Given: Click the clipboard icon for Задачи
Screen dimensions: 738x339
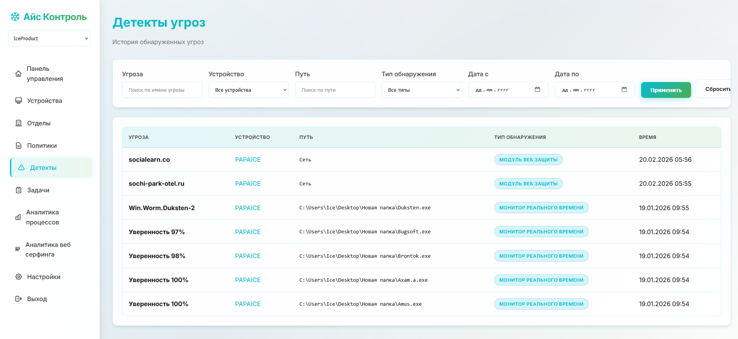Looking at the screenshot, I should pyautogui.click(x=19, y=190).
